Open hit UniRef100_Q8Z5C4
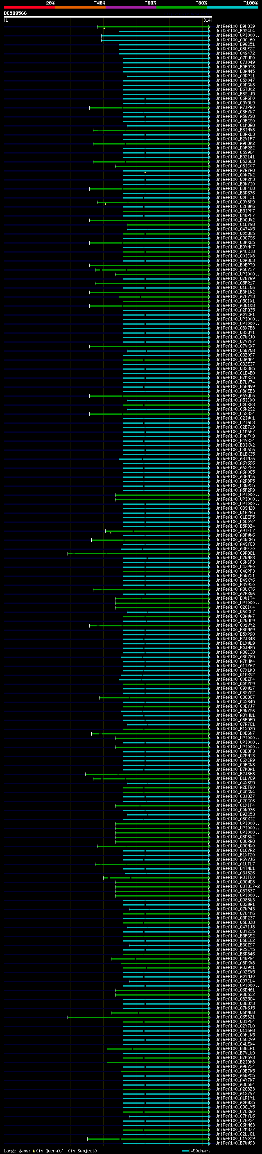Image resolution: width=262 pixels, height=1154 pixels. point(235,998)
